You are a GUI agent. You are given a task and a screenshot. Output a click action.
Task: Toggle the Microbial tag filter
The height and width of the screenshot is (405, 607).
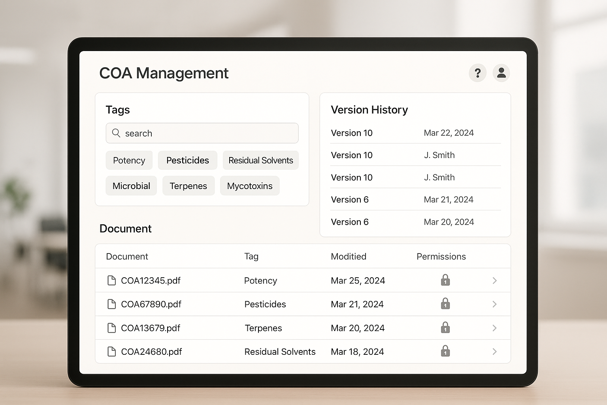131,185
